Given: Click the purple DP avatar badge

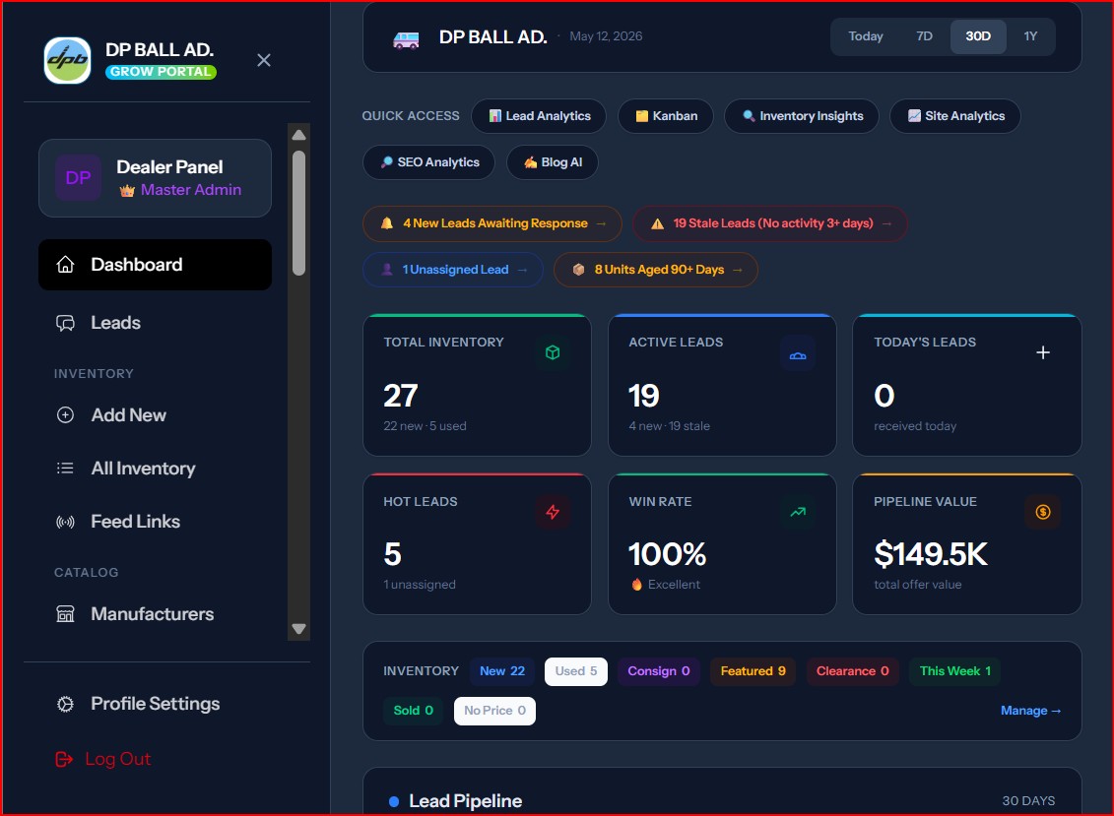Looking at the screenshot, I should click(x=78, y=177).
